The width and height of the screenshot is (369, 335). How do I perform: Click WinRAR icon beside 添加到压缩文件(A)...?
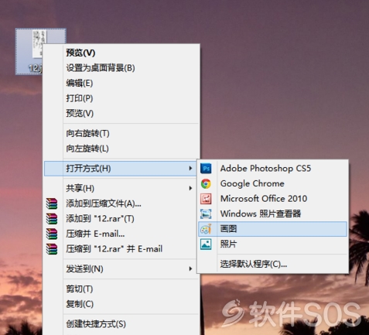point(52,203)
